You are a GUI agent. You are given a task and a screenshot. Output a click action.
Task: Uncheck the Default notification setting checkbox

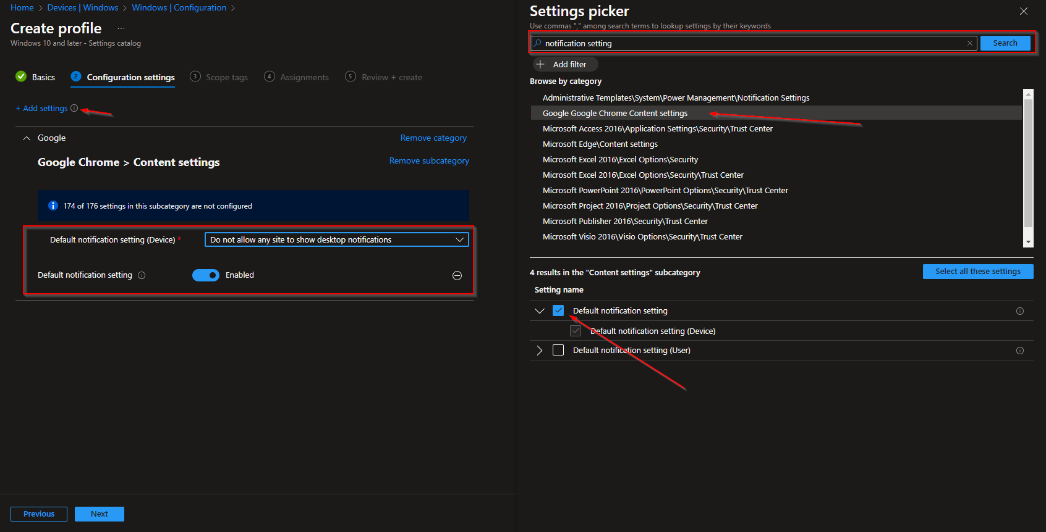coord(558,310)
